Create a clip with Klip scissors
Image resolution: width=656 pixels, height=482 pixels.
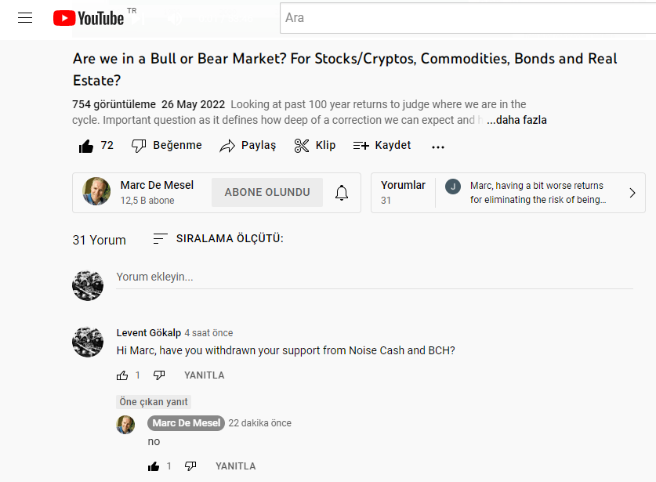coord(314,145)
